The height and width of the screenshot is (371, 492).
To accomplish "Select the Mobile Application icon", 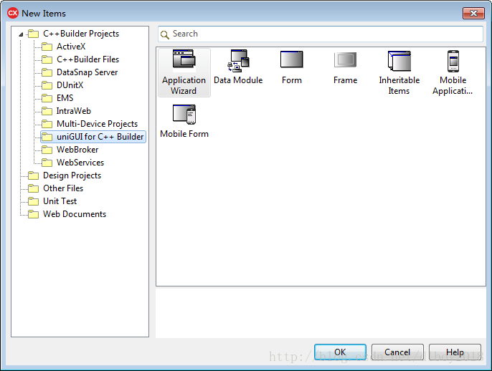I will tap(453, 61).
